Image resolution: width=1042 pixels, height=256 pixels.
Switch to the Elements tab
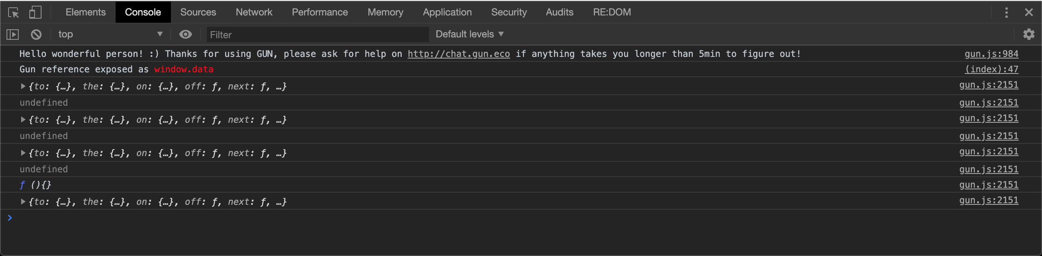[x=85, y=12]
